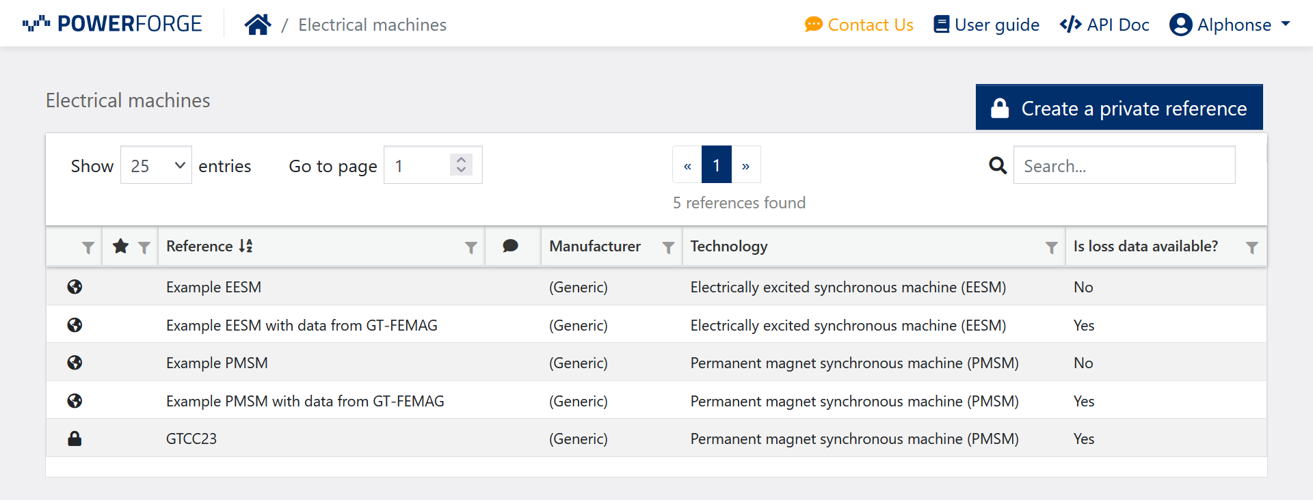
Task: Click the favorites star column header
Action: [x=121, y=246]
